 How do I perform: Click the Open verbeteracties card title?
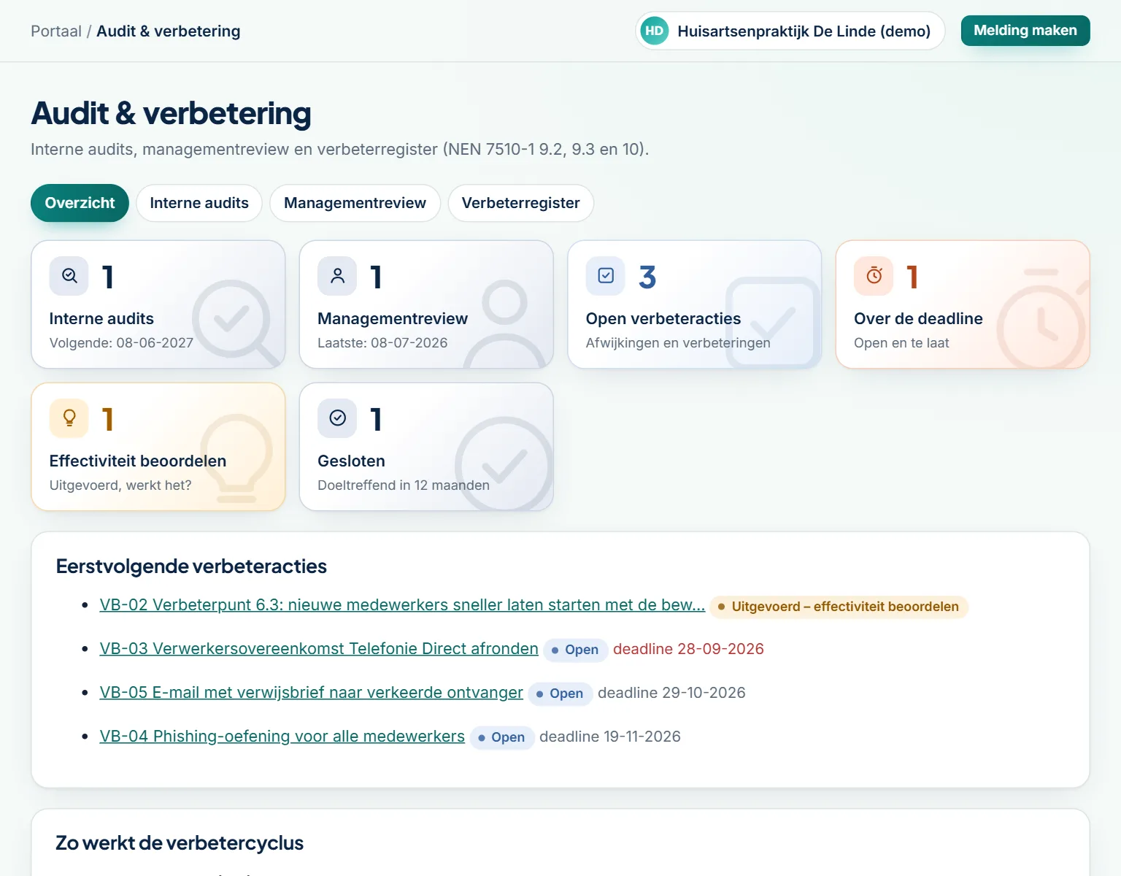(663, 319)
